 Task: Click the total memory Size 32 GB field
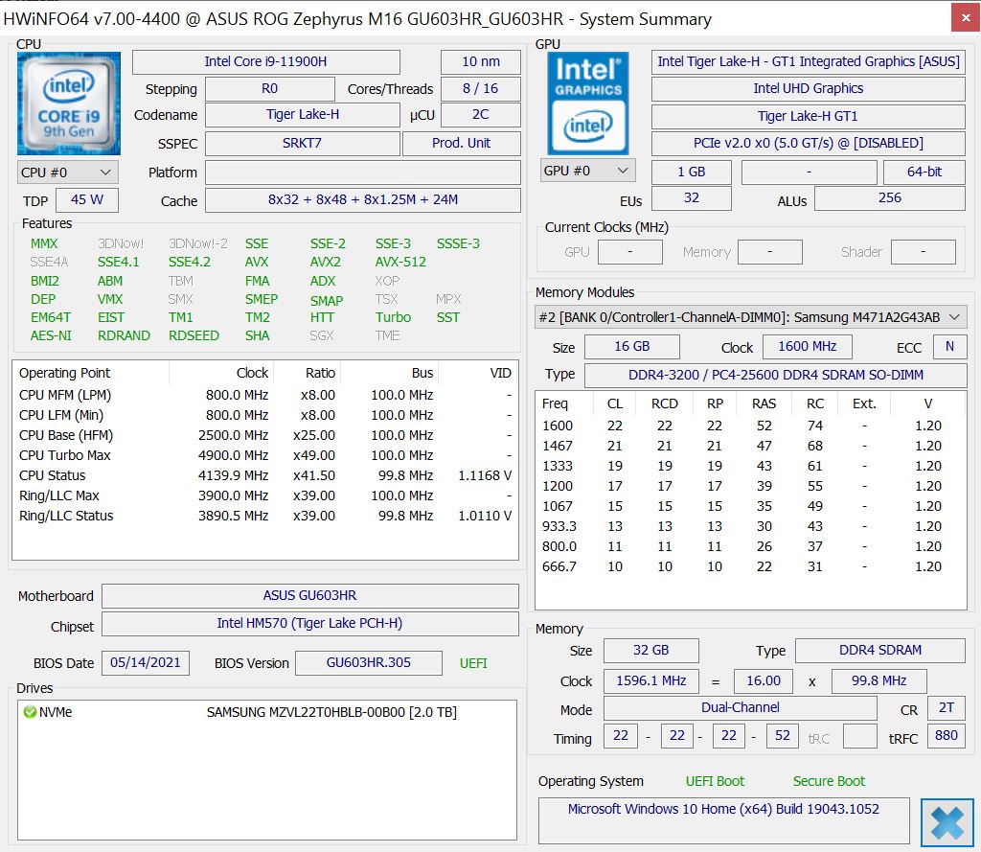point(650,651)
